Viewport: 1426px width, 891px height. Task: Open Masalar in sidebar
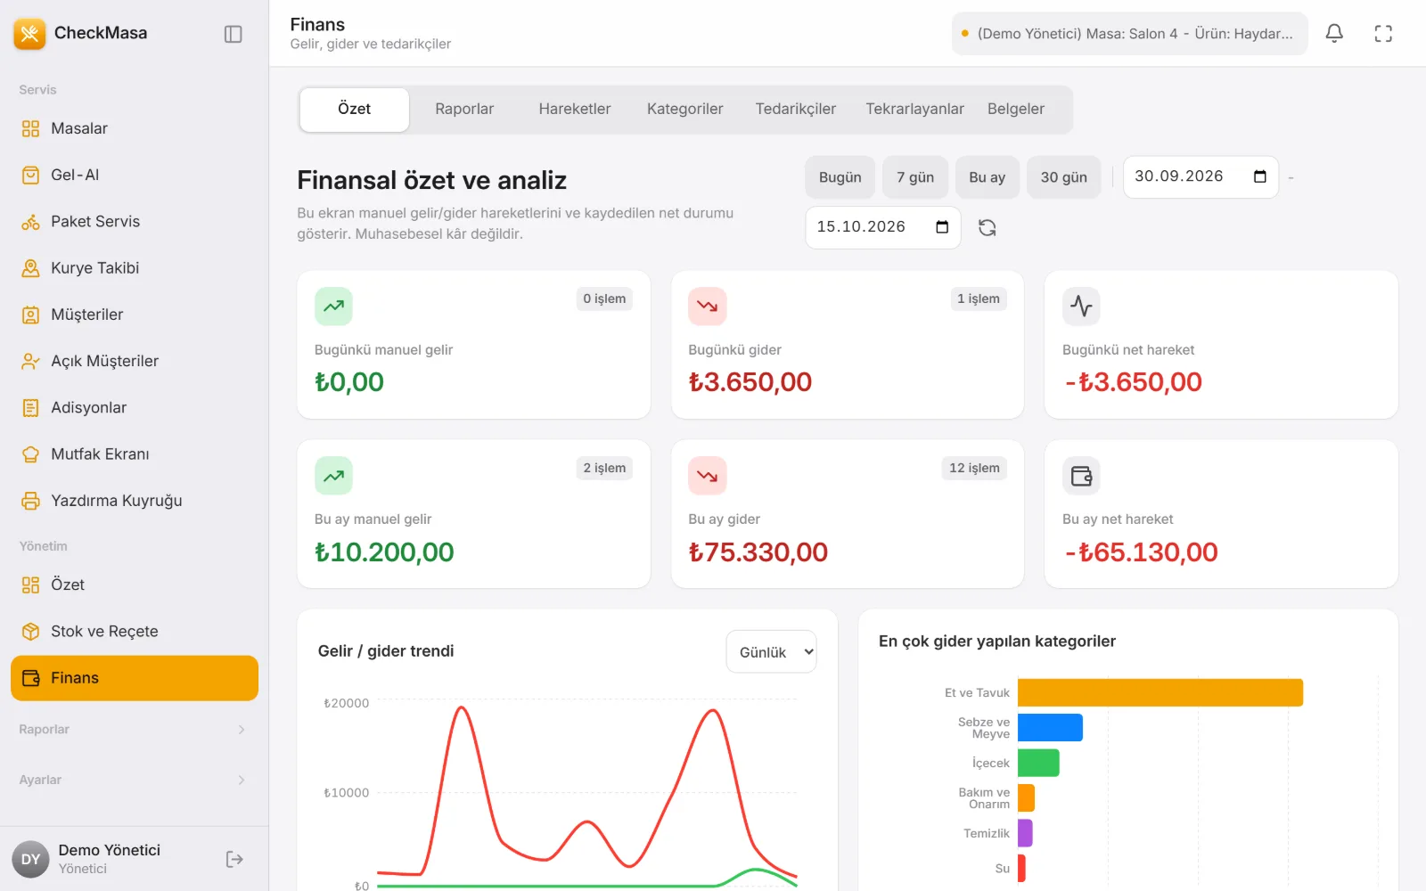(x=135, y=128)
